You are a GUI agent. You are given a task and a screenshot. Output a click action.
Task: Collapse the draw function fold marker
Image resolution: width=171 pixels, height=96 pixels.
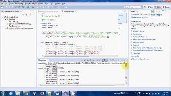[41, 42]
